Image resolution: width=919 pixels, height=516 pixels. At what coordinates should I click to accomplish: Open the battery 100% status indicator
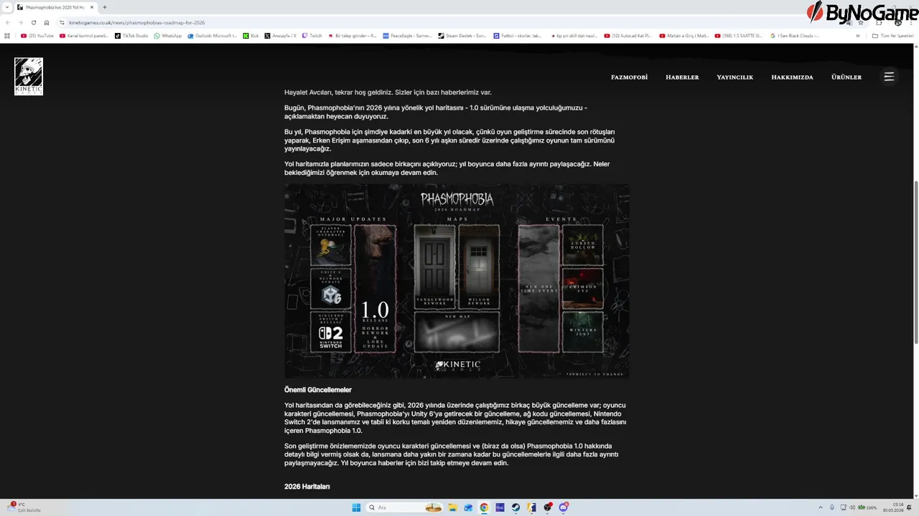[868, 507]
